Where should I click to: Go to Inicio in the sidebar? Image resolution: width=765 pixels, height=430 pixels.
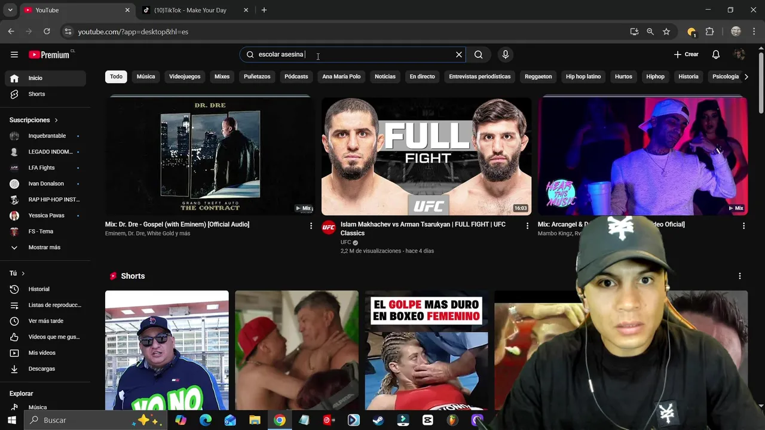click(45, 78)
